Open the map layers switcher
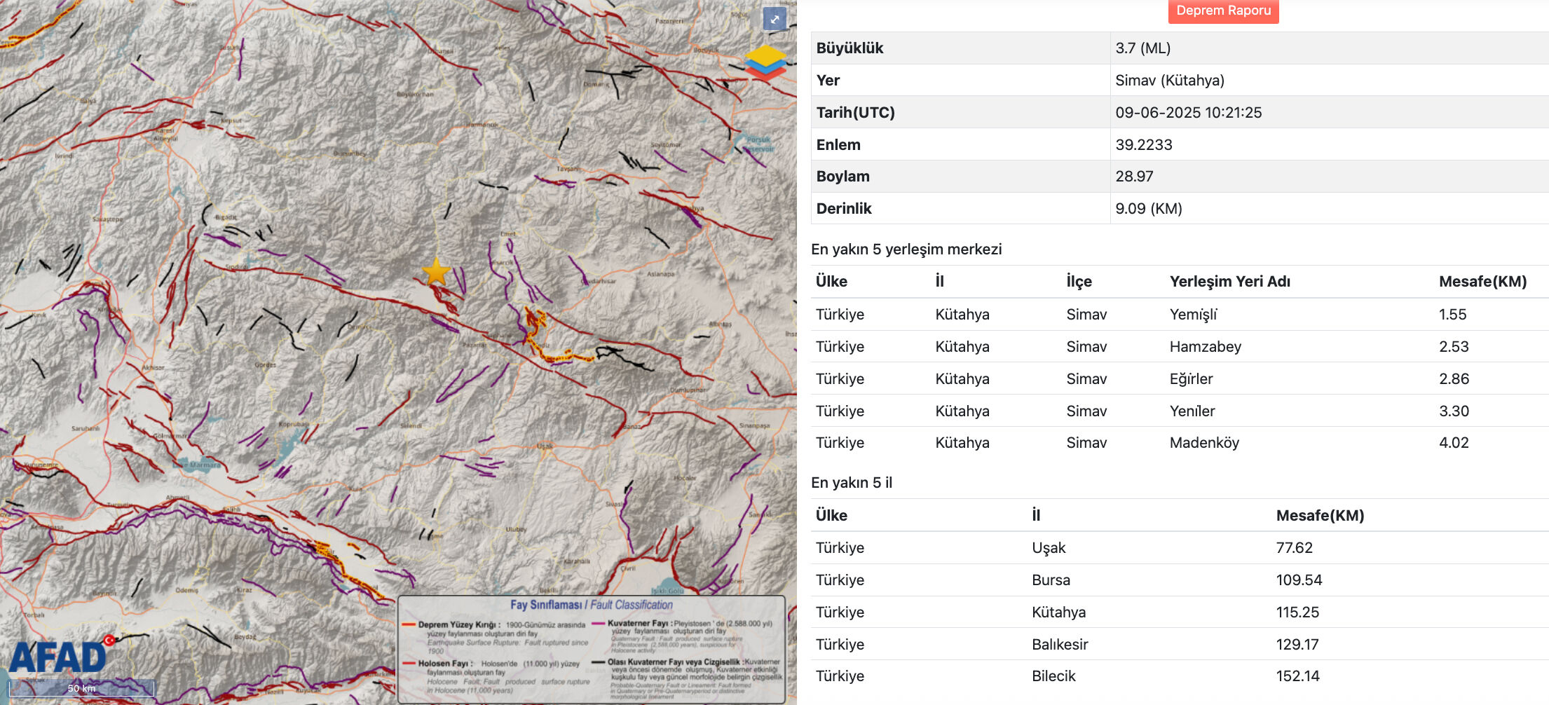The width and height of the screenshot is (1549, 705). (x=765, y=62)
